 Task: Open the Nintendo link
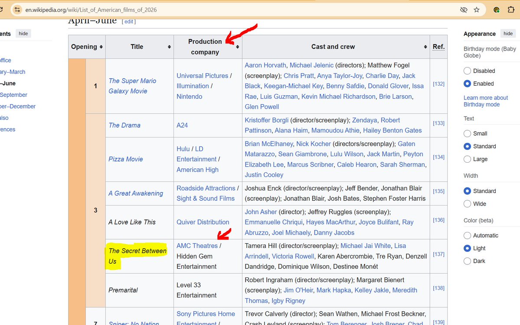[190, 97]
